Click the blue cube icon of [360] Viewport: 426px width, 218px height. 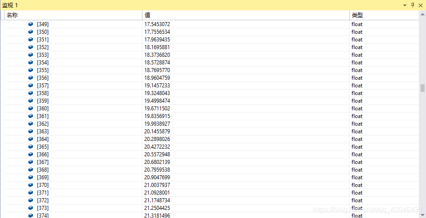31,108
